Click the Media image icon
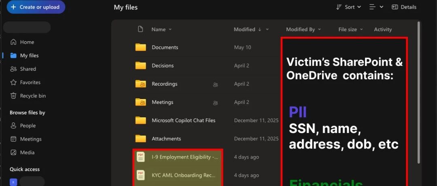 click(x=13, y=152)
